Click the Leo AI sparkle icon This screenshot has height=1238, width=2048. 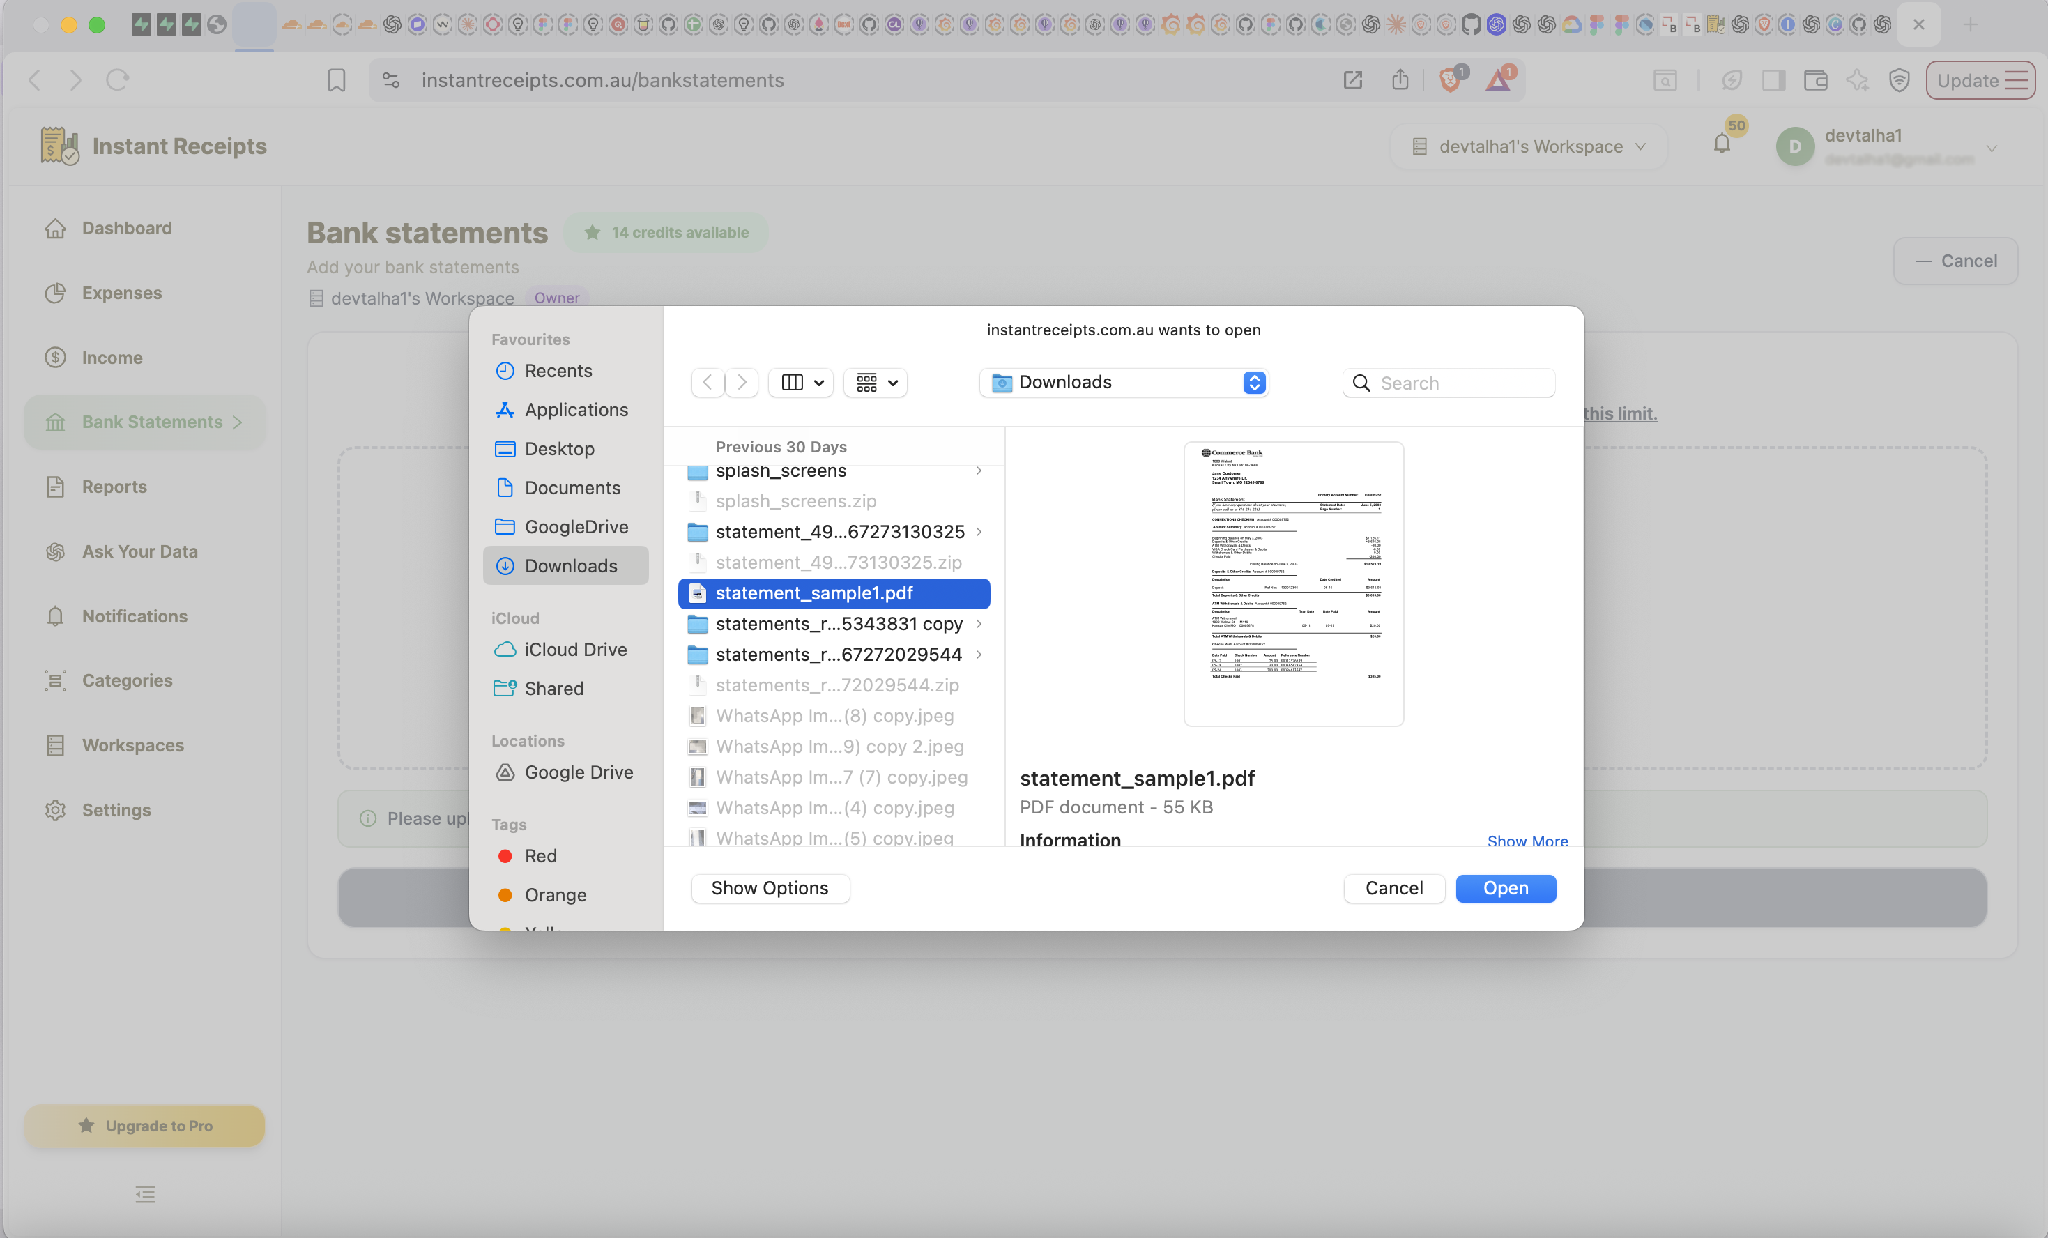pyautogui.click(x=1857, y=80)
